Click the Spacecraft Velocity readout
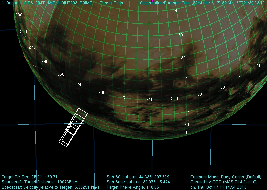The width and height of the screenshot is (267, 190). (x=51, y=187)
